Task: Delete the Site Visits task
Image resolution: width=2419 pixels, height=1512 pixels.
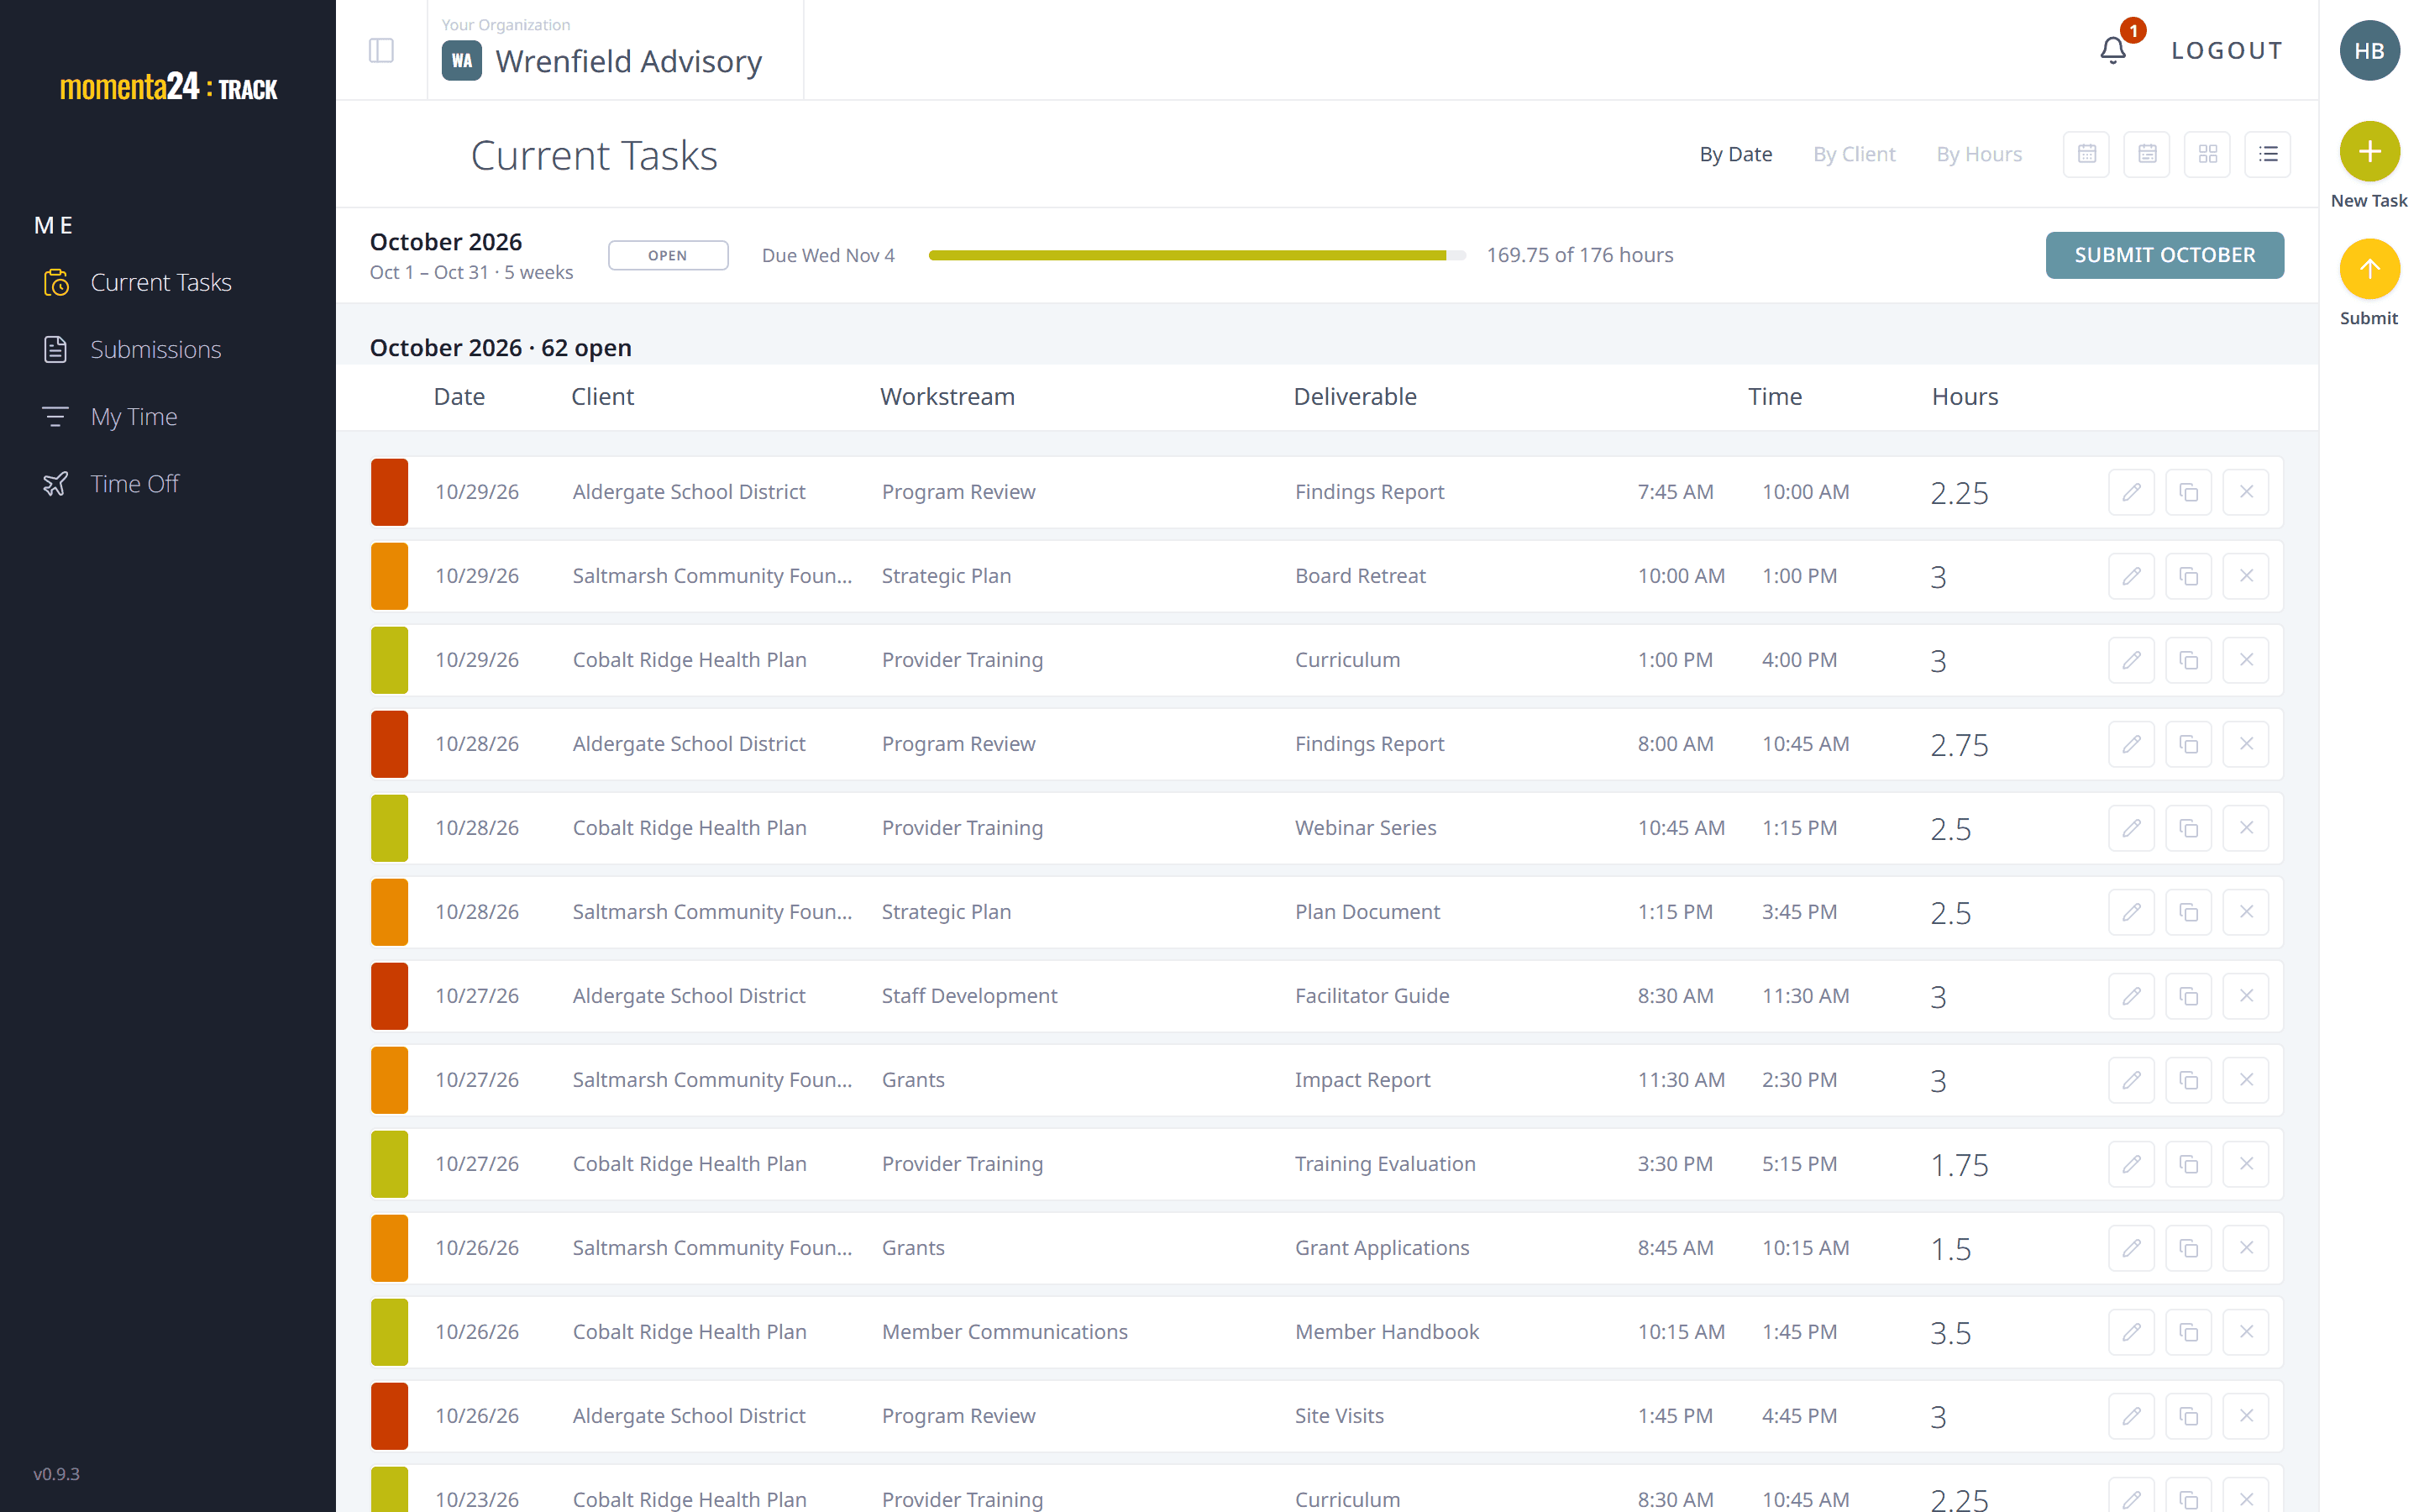Action: (x=2245, y=1416)
